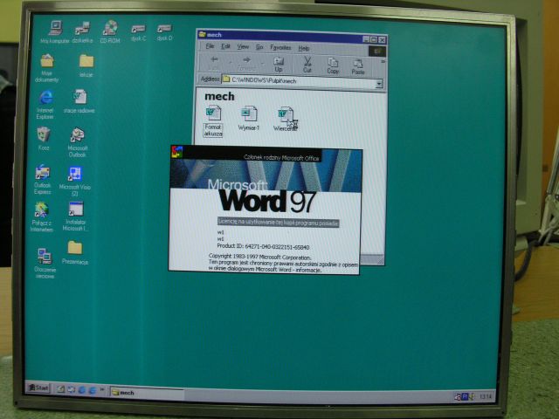Select the Instalator Microsoft shortcut icon
Viewport: 559px width, 419px height.
click(76, 216)
